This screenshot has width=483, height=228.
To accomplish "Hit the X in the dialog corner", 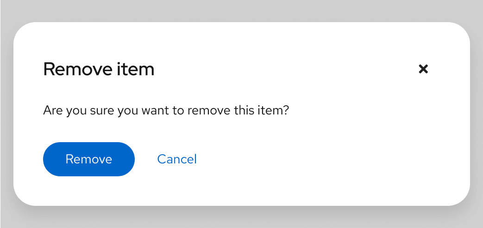I will coord(423,69).
